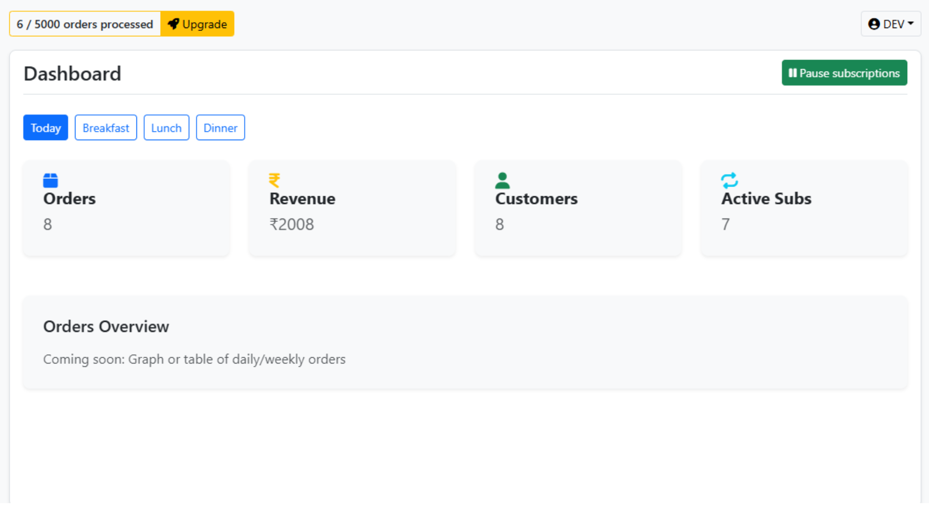This screenshot has height=522, width=929.
Task: Click the Upgrade button
Action: pos(197,24)
